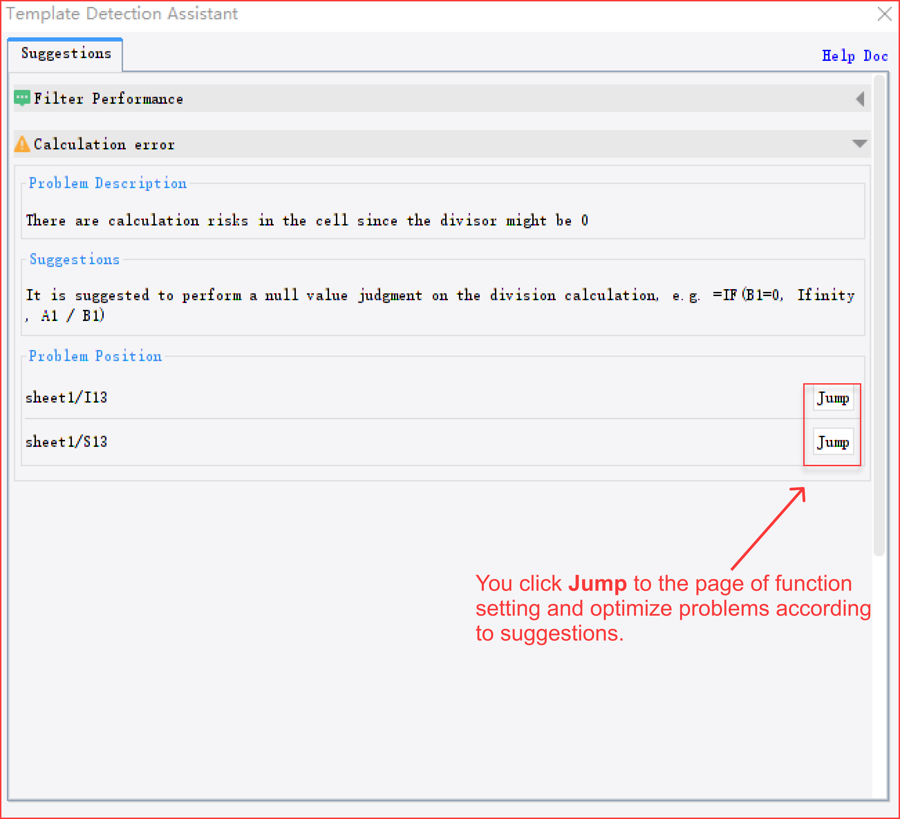
Task: Click the warning triangle icon beside Calculation error
Action: pyautogui.click(x=22, y=144)
